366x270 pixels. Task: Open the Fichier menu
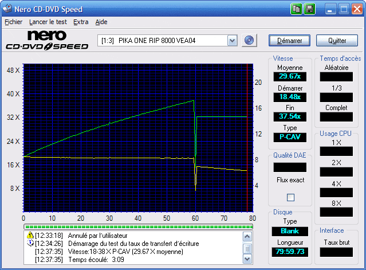pyautogui.click(x=14, y=22)
